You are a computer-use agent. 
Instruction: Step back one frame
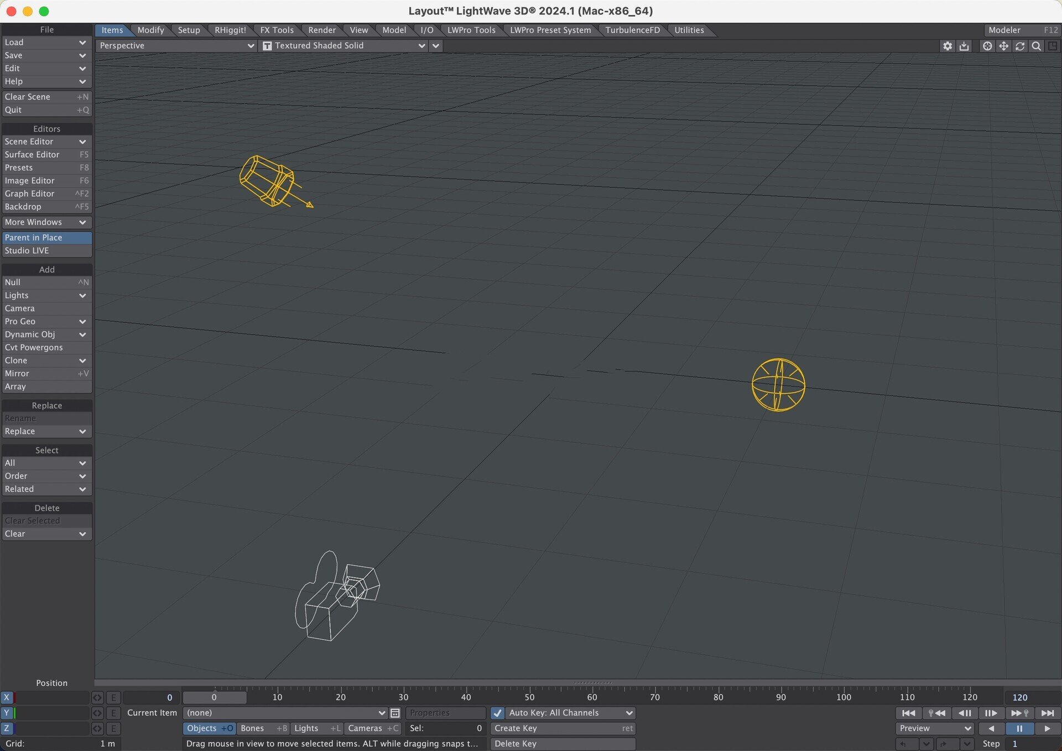[964, 713]
